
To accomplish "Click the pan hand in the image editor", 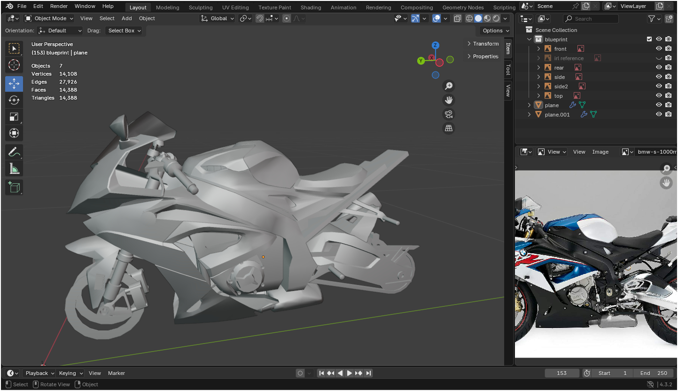I will point(666,183).
